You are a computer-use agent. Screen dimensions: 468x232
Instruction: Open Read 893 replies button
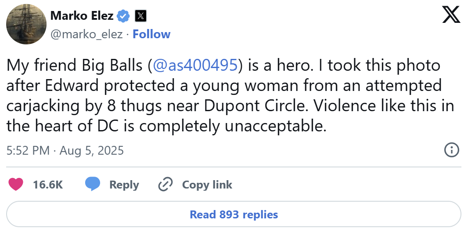click(234, 214)
